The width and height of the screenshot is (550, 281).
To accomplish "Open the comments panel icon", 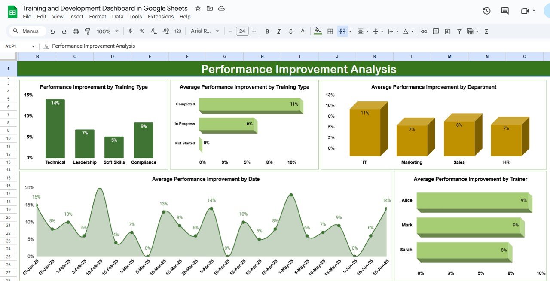I will coord(505,11).
